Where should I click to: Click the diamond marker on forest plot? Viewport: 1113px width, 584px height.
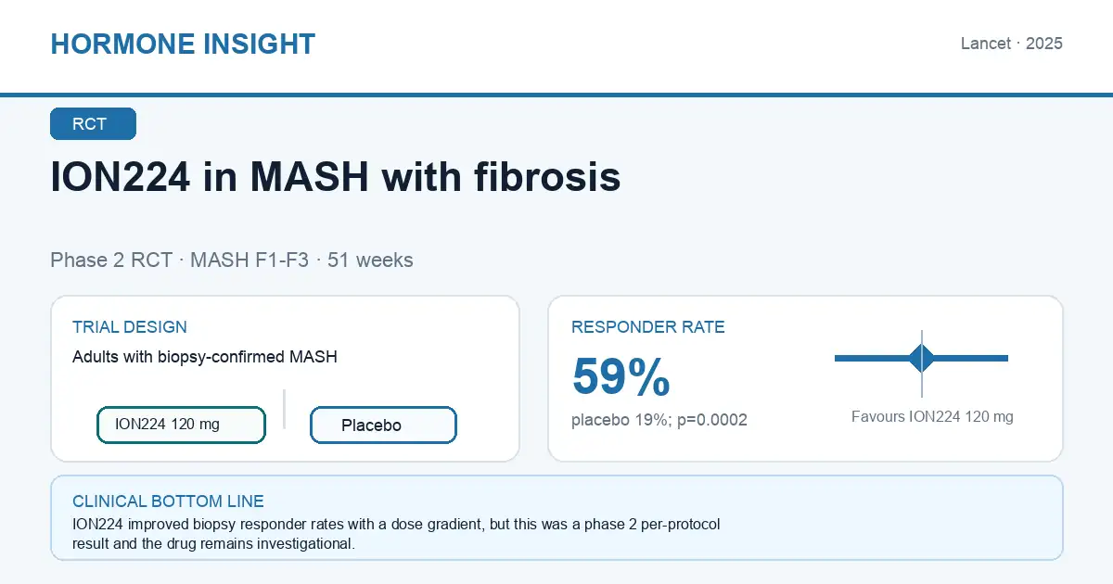pos(922,358)
